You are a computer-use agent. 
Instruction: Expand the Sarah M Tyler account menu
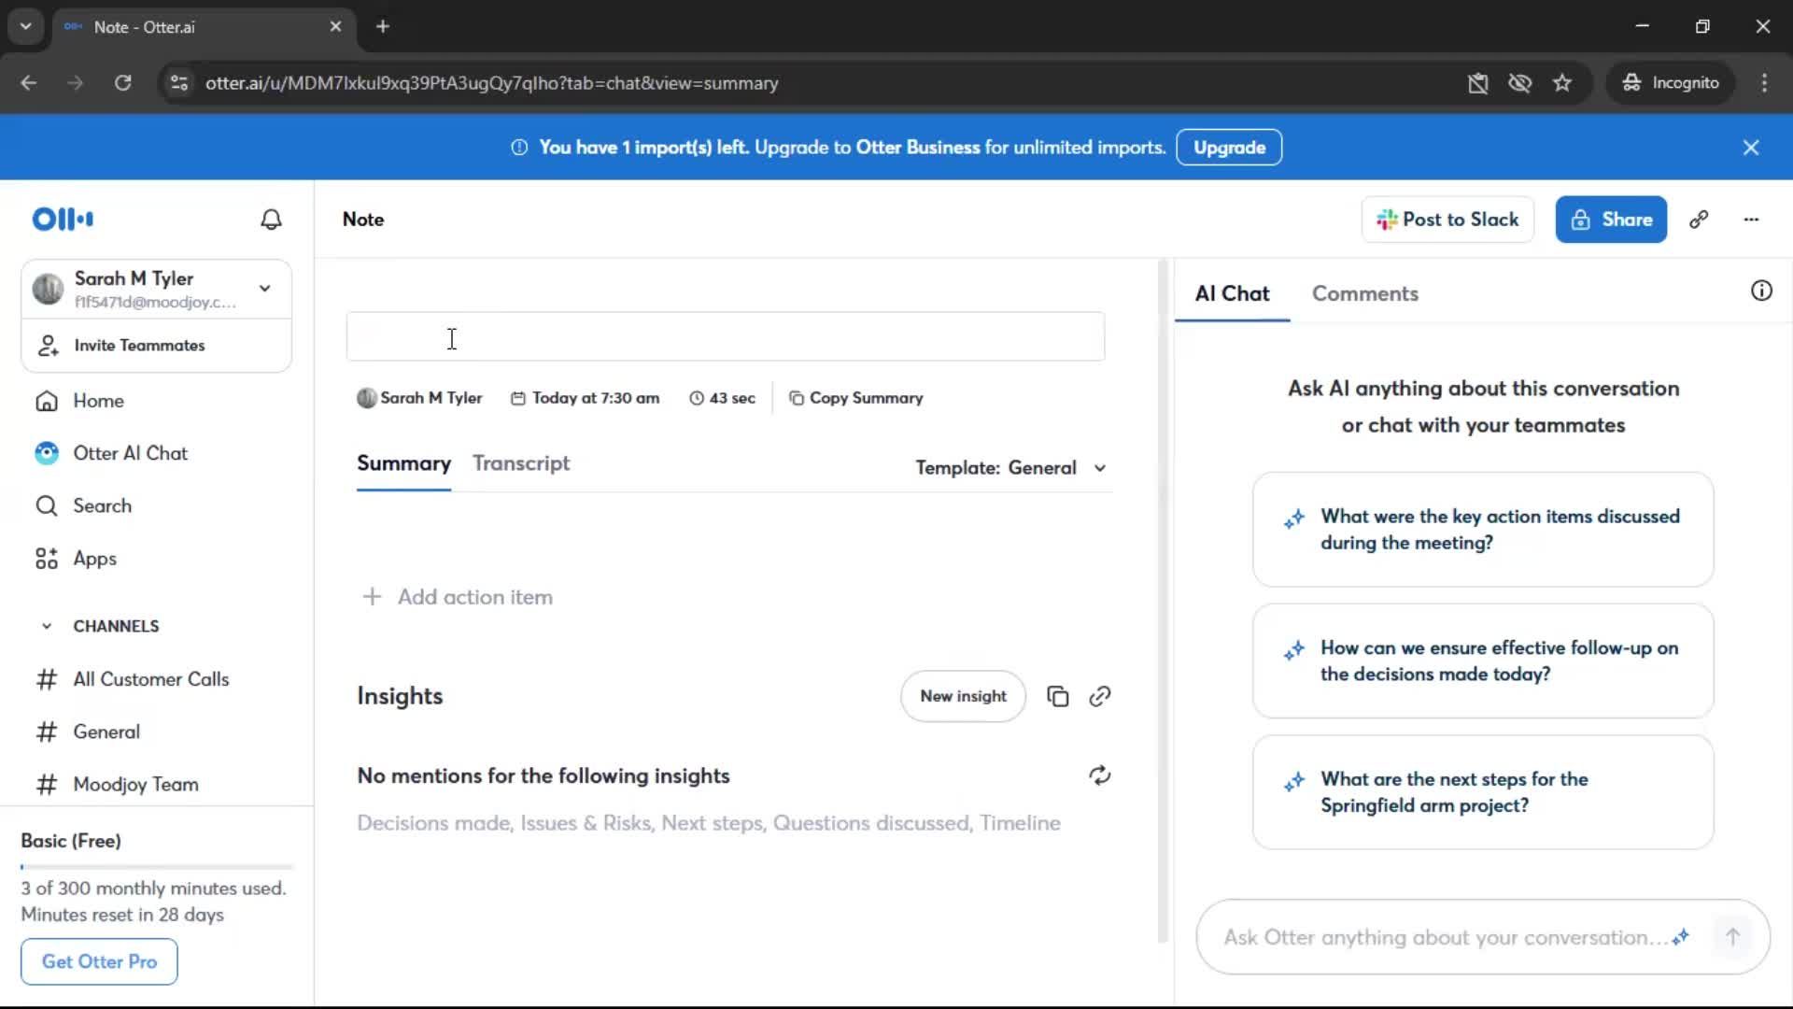pyautogui.click(x=265, y=289)
